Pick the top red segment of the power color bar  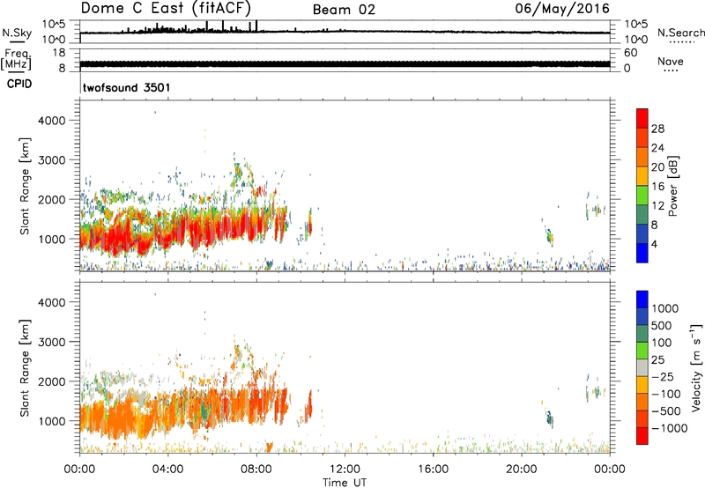[x=642, y=119]
